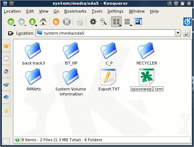Open the Location menu

[x=12, y=11]
